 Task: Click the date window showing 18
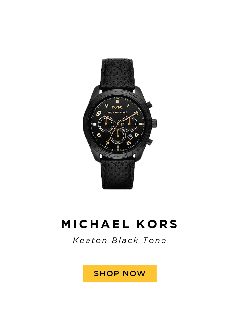pos(130,137)
